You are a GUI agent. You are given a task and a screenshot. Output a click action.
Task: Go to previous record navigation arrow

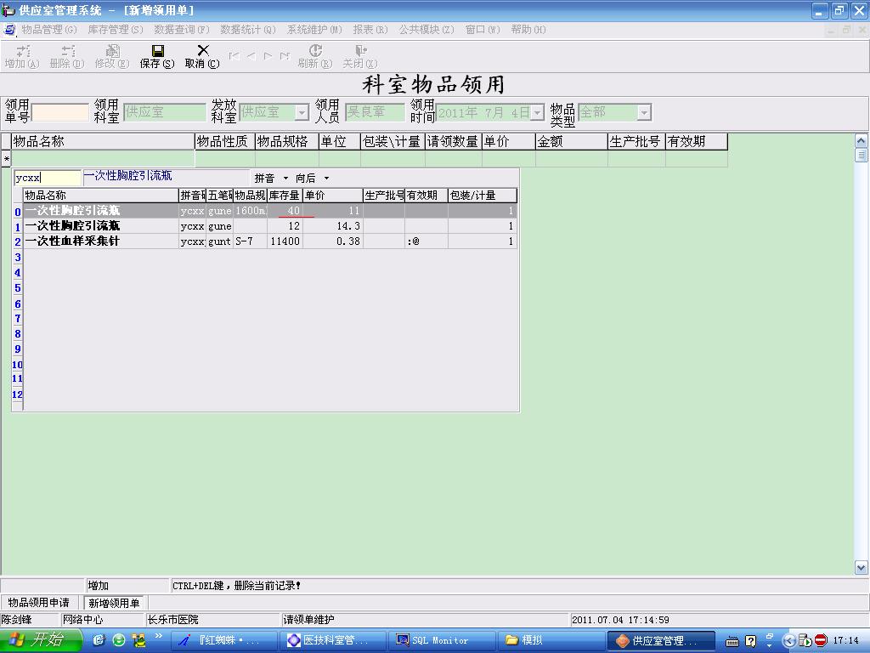point(251,55)
